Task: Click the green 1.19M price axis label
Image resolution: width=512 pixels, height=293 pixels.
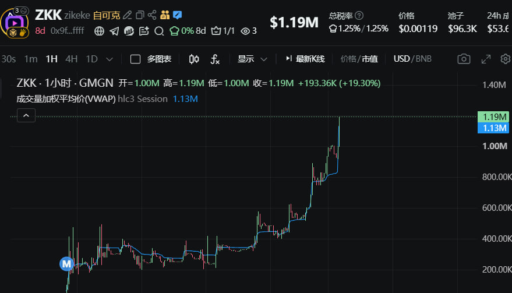Action: (x=493, y=117)
